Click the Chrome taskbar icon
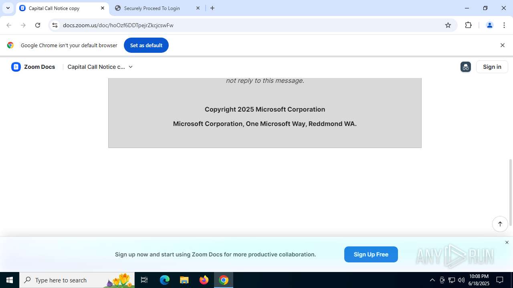The image size is (513, 288). click(224, 280)
